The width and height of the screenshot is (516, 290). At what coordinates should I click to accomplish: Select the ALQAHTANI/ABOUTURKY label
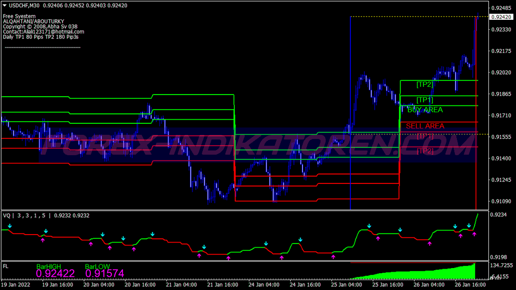click(33, 21)
